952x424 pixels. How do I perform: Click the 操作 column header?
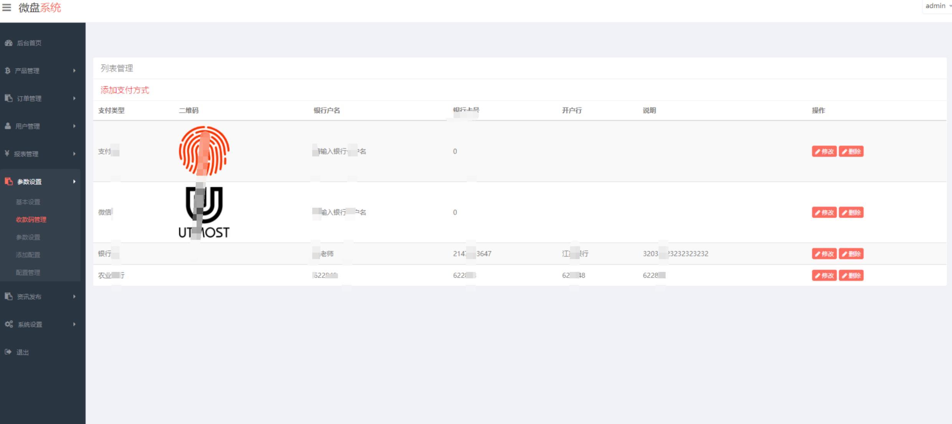click(818, 110)
